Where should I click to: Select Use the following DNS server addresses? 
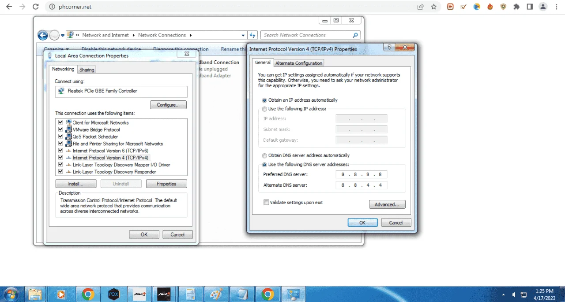point(264,164)
